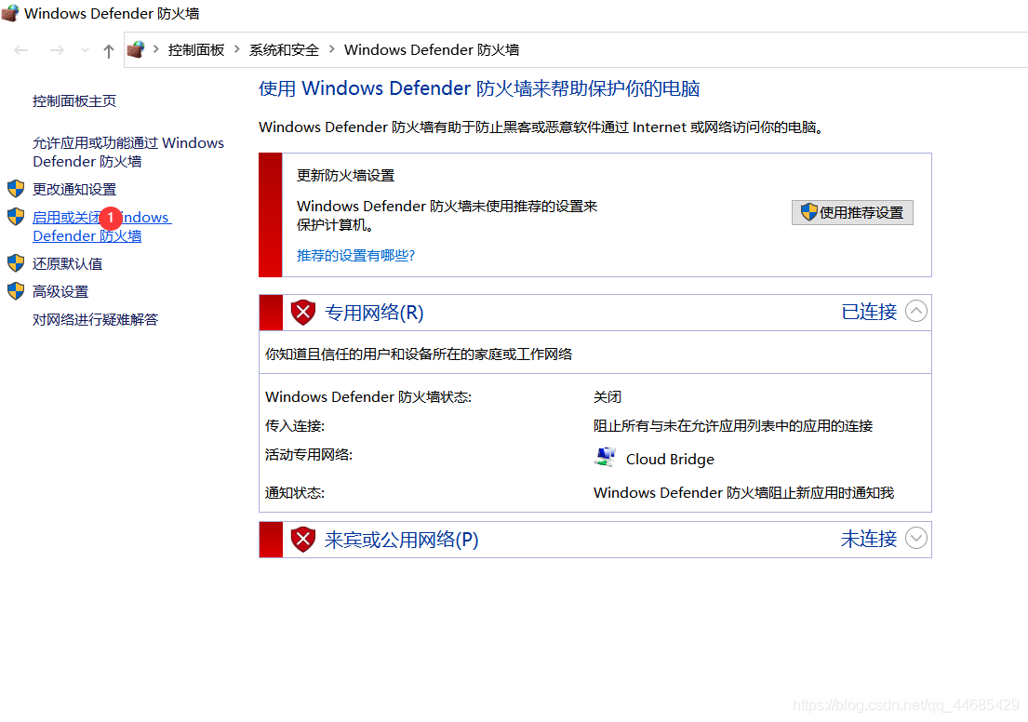Open 启用或关闭 Windows Defender 防火墙
The image size is (1028, 722).
coord(101,226)
